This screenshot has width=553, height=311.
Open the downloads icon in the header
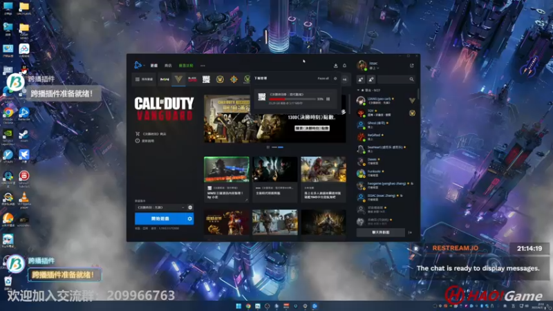[335, 66]
